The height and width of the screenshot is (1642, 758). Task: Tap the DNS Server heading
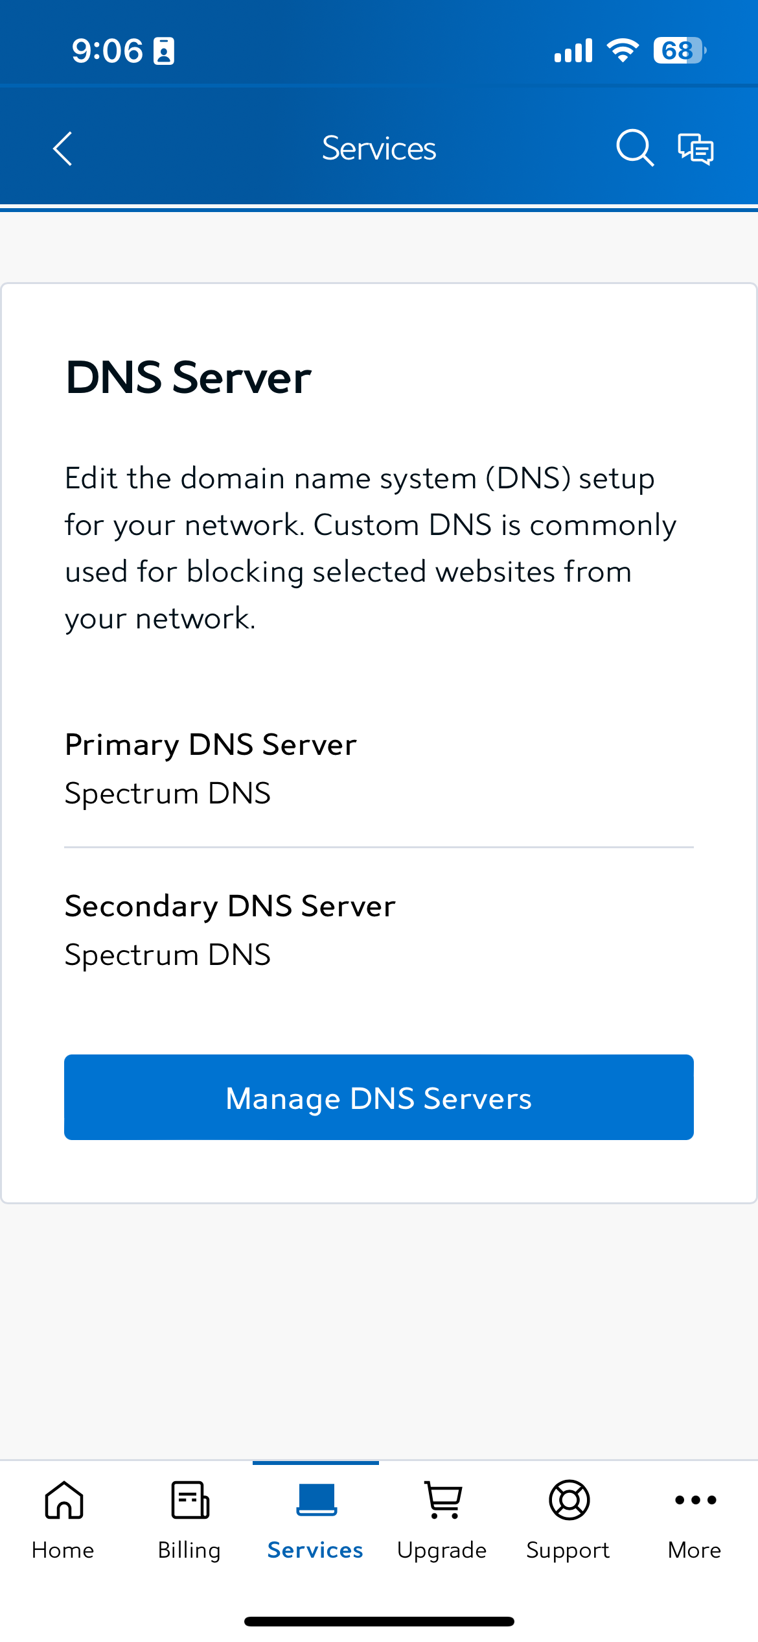point(188,377)
